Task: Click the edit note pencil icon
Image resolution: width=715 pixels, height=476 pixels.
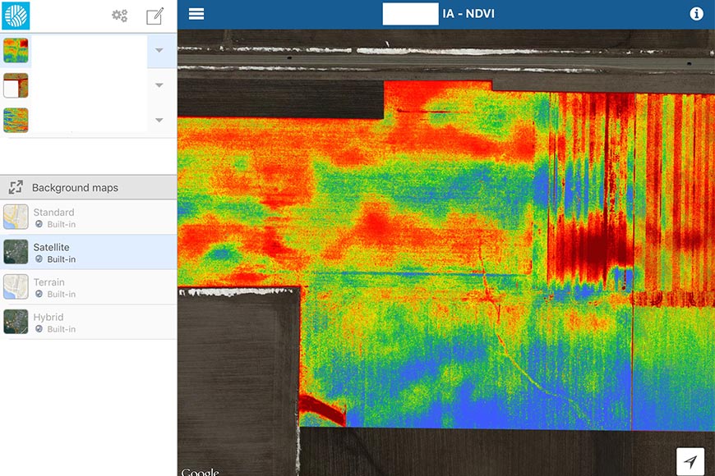Action: tap(155, 16)
